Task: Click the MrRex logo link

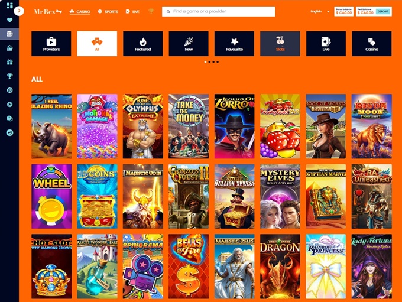Action: pos(48,12)
